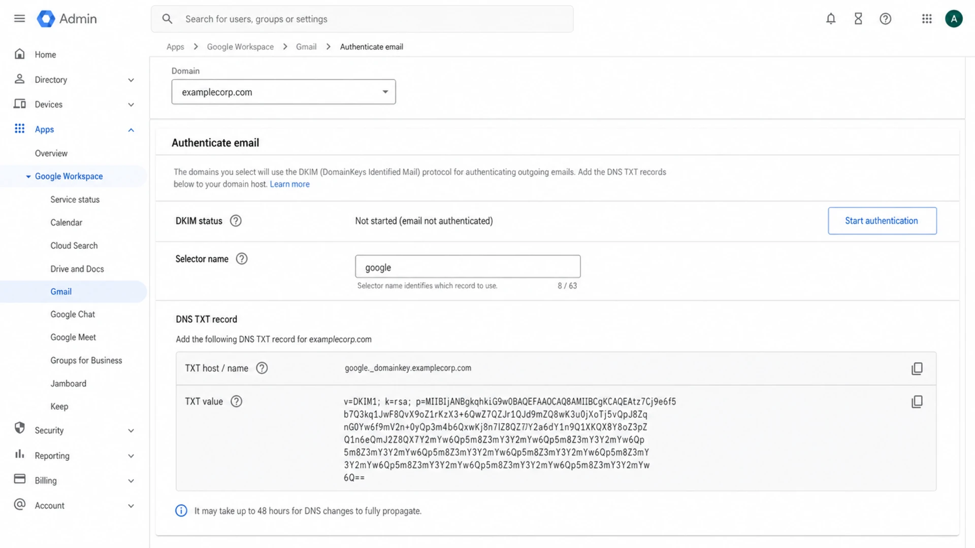
Task: Expand the Security section
Action: pos(131,431)
